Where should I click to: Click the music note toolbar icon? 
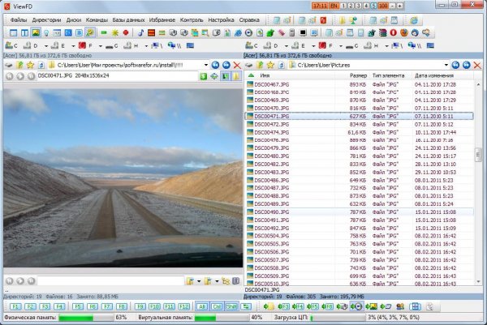tap(140, 32)
